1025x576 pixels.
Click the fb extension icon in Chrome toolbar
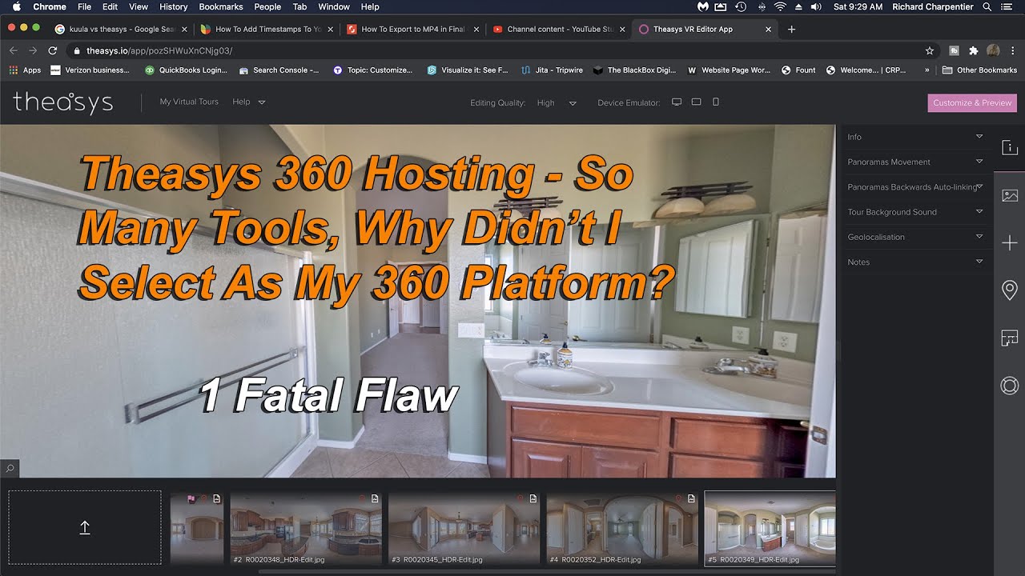954,50
